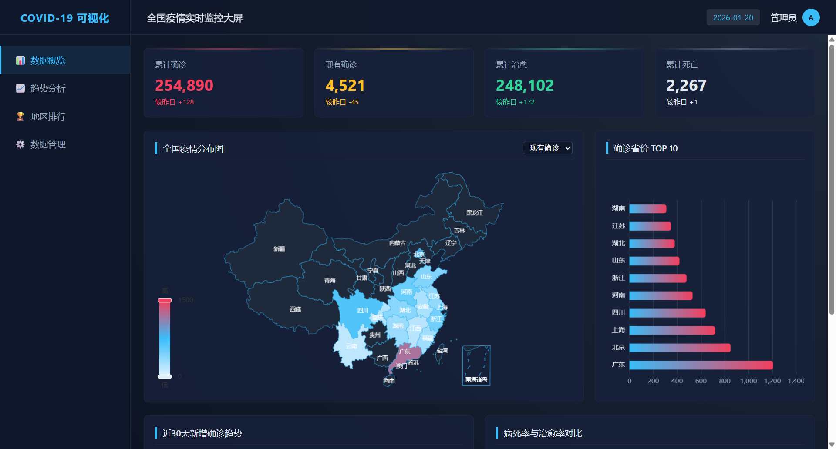836x449 pixels.
Task: Click the gear icon beside 数据管理
Action: point(20,144)
